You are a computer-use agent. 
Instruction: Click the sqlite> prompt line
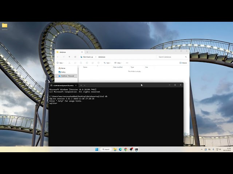click(53, 103)
